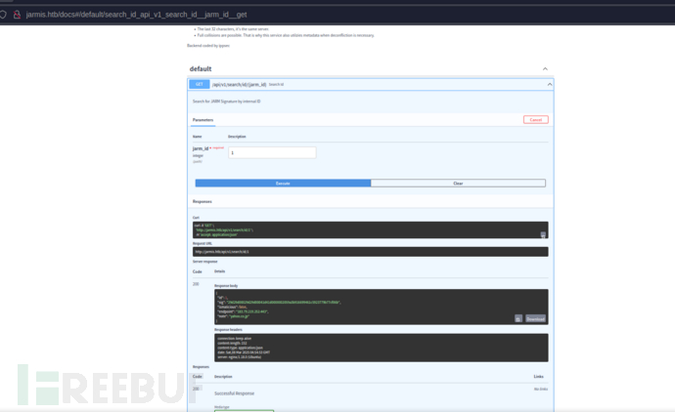Select the Parameters tab
Image resolution: width=675 pixels, height=412 pixels.
(202, 120)
